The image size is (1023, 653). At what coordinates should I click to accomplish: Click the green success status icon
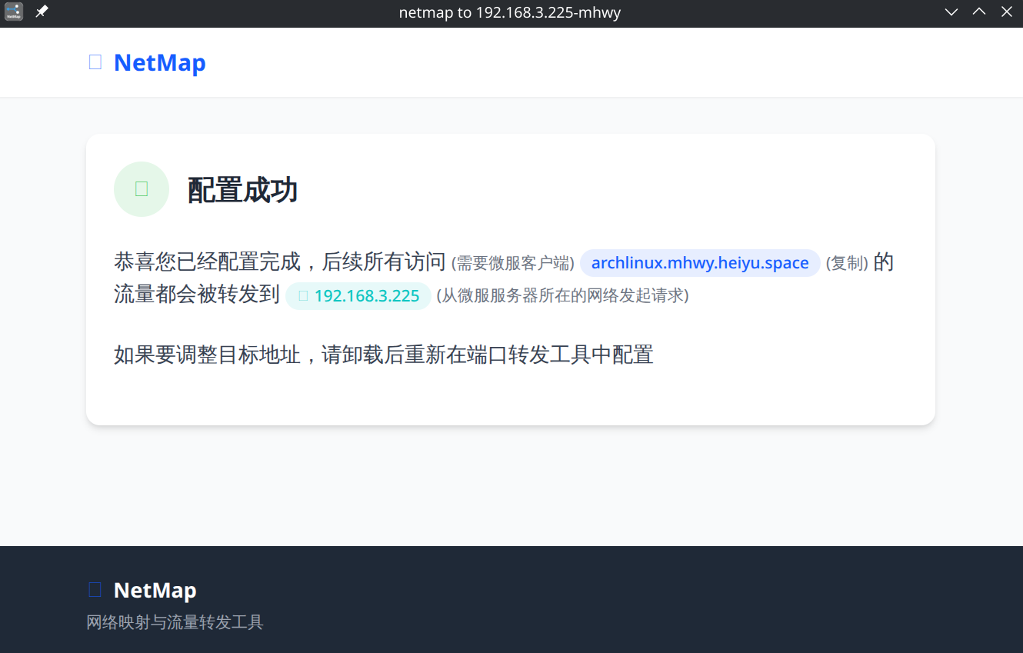(x=142, y=189)
